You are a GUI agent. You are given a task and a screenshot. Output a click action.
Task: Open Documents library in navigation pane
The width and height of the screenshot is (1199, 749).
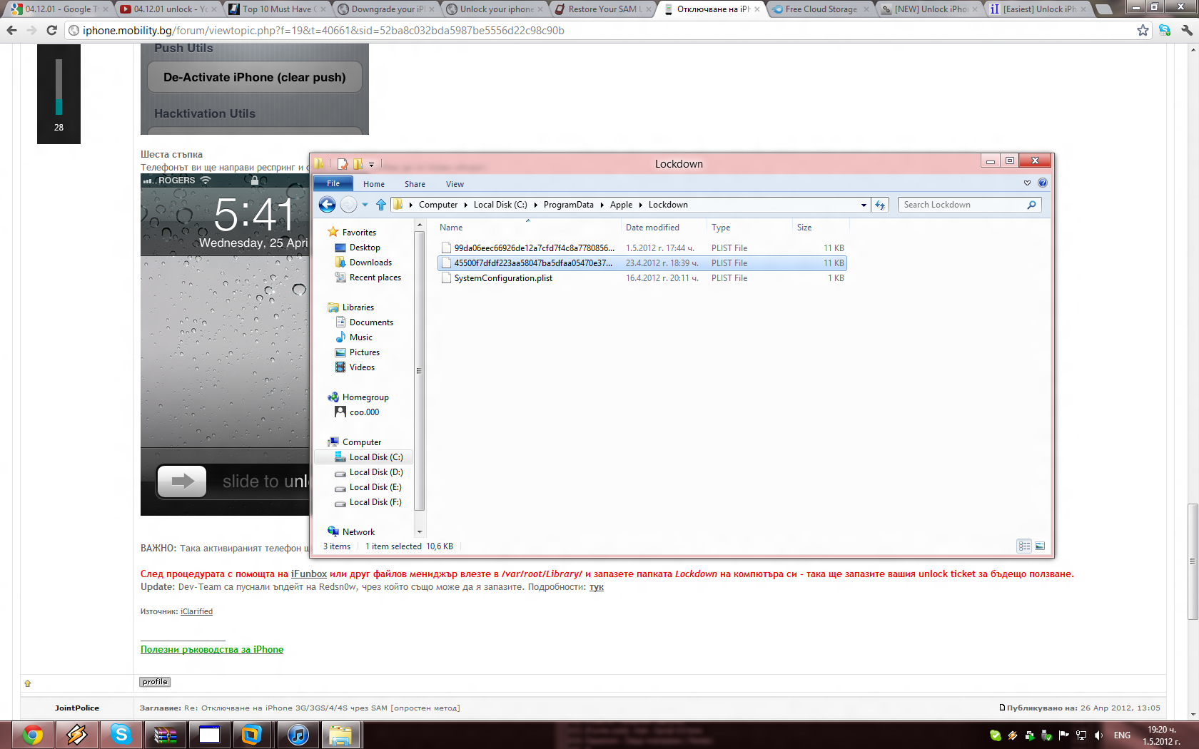pyautogui.click(x=371, y=322)
